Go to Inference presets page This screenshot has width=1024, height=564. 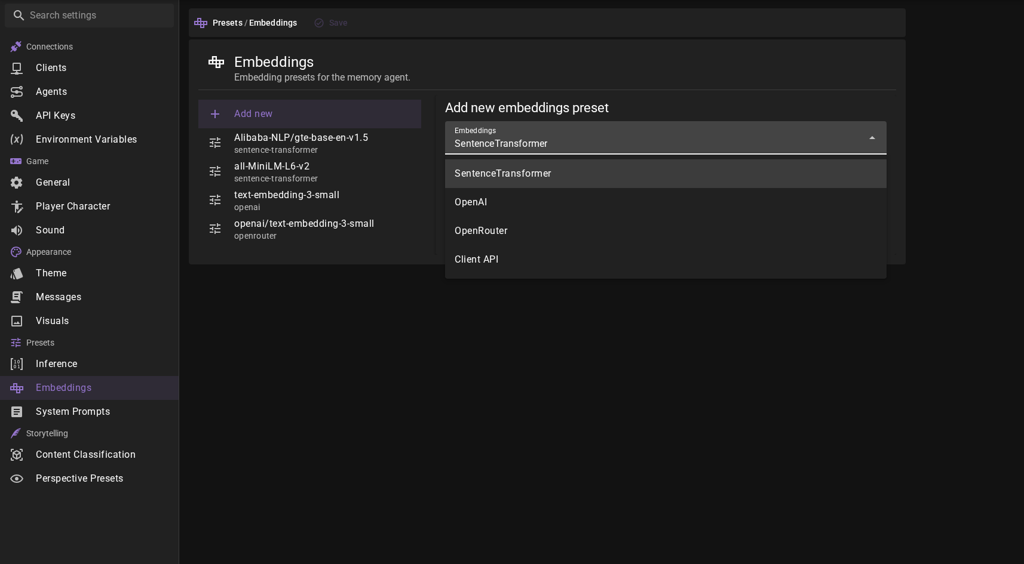click(90, 364)
